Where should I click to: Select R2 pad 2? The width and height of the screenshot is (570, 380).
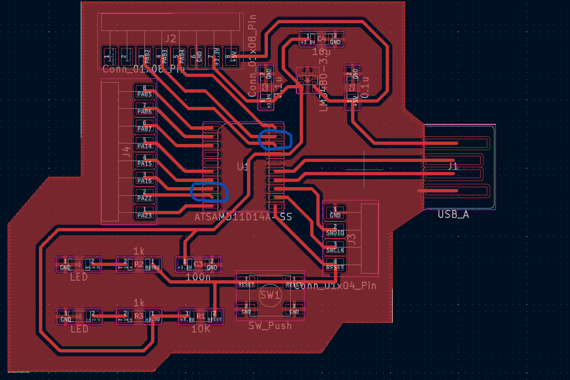[x=125, y=264]
